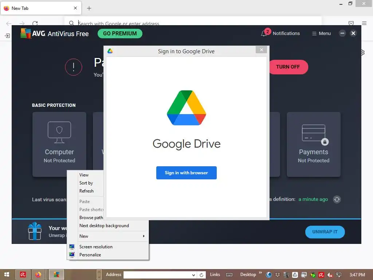Screen dimensions: 373x280
Task: Click the taskbar toolbar scroll stepper
Action: [99, 275]
